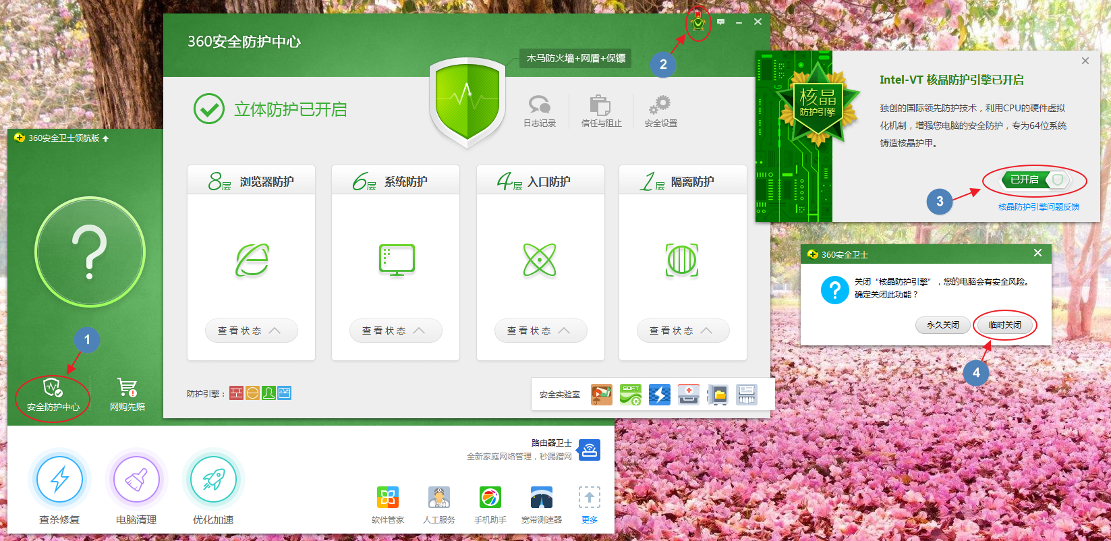Viewport: 1111px width, 541px height.
Task: Toggle the 已开启 核晶防护引擎 switch
Action: pos(1035,180)
